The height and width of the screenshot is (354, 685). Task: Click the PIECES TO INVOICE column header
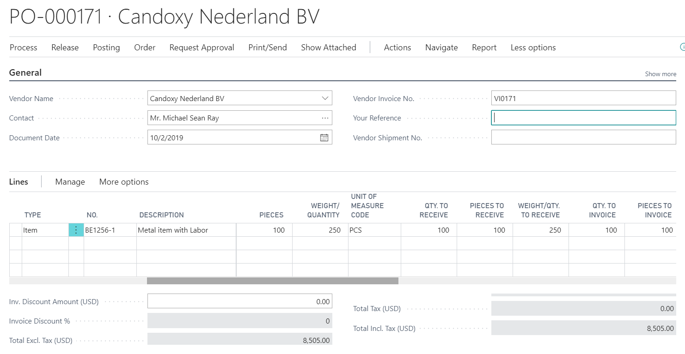point(655,210)
